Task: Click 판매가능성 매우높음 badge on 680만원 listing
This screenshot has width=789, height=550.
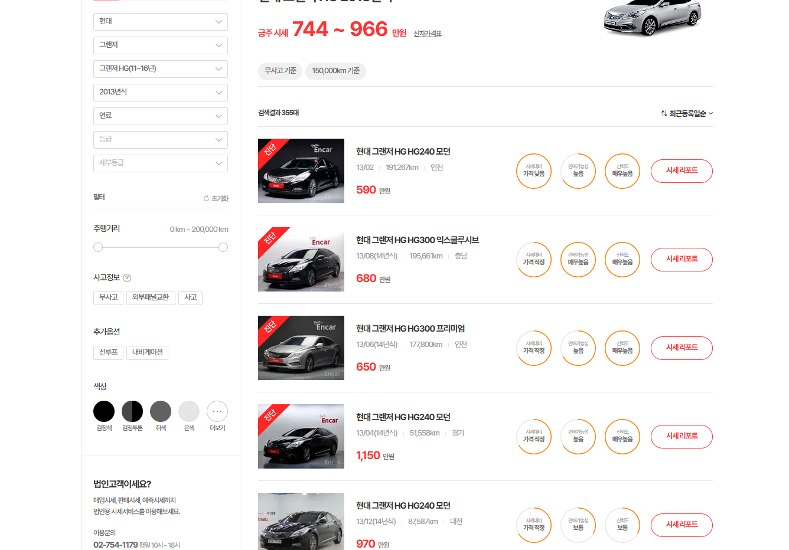Action: click(578, 260)
